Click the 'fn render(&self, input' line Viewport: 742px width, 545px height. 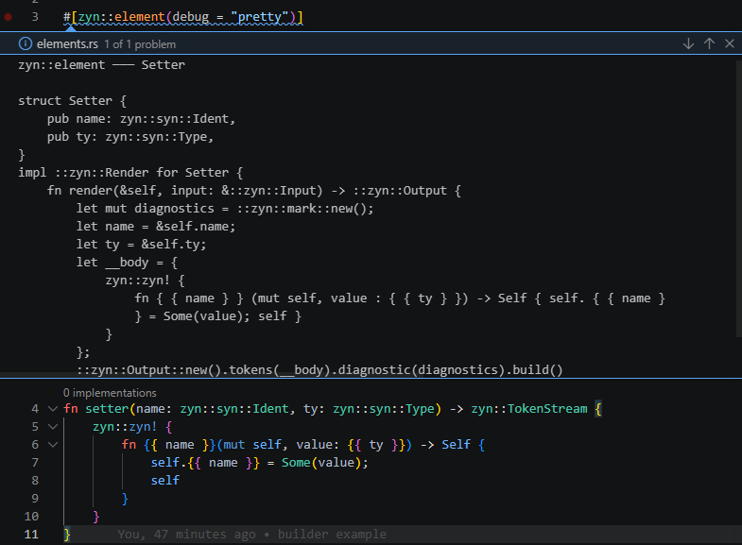pyautogui.click(x=253, y=191)
